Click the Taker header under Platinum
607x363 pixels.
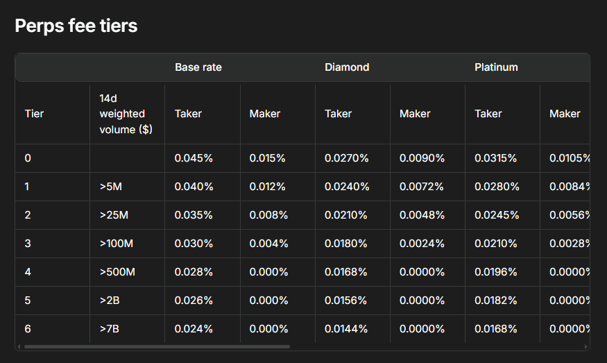tap(488, 114)
